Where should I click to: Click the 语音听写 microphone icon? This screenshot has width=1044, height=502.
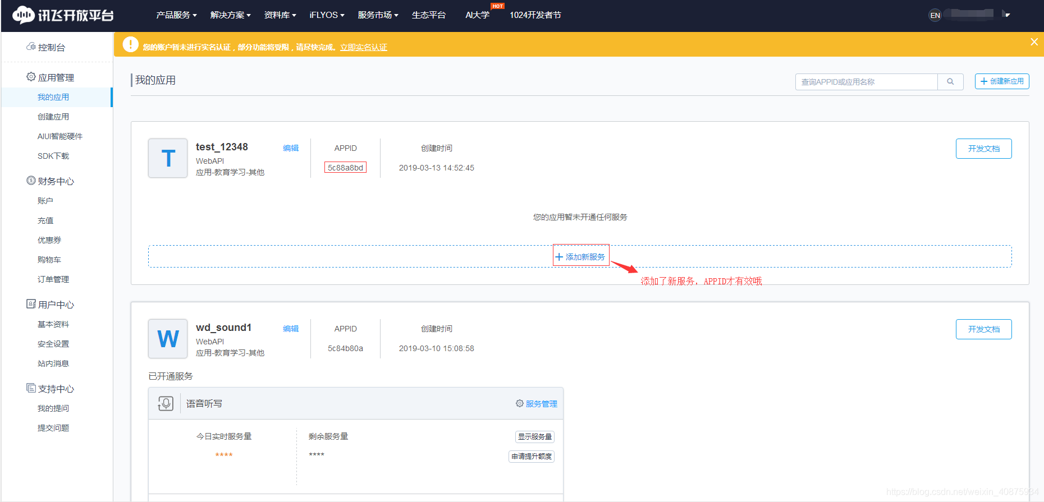(x=166, y=403)
